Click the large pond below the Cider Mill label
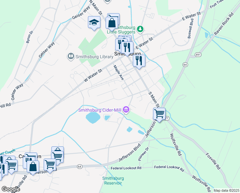This screenshot has width=240, height=193. [x=93, y=118]
